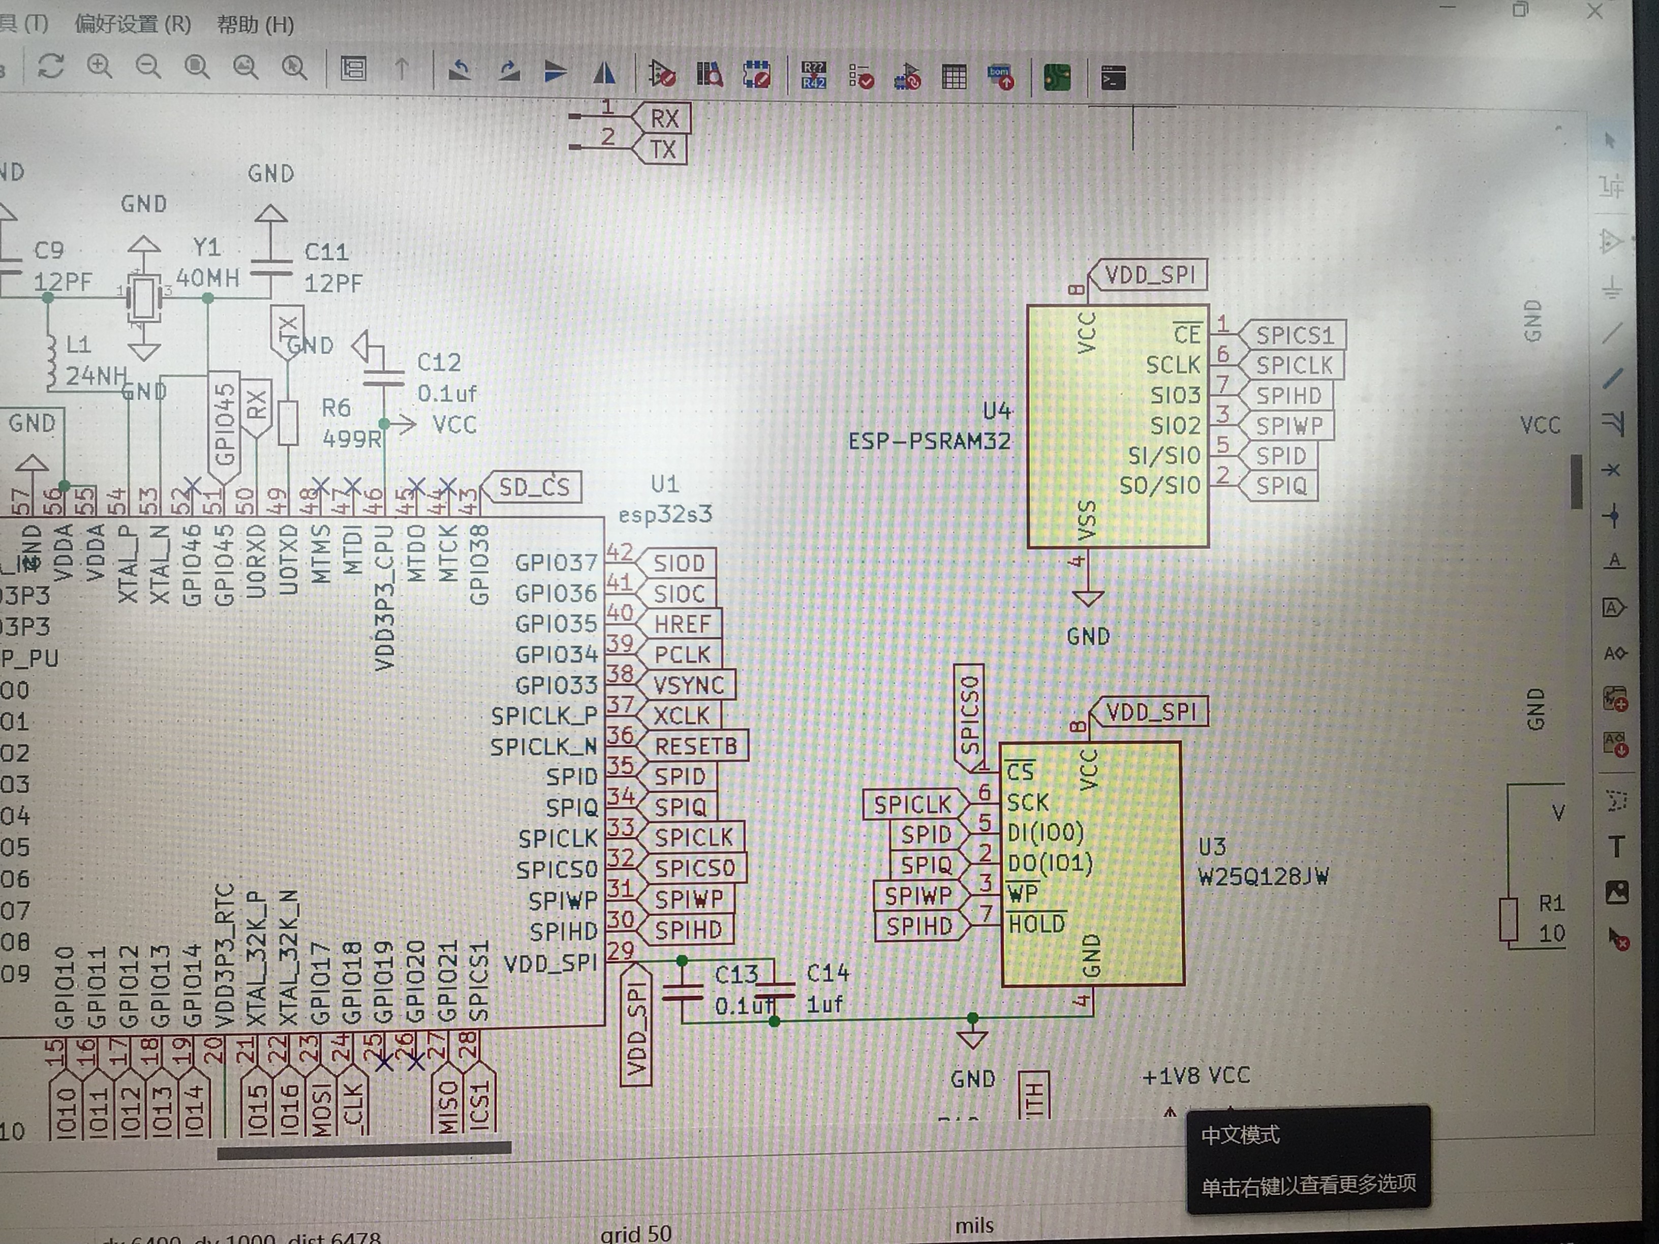
Task: Click the VDD_SPI label above U4
Action: click(x=1148, y=274)
